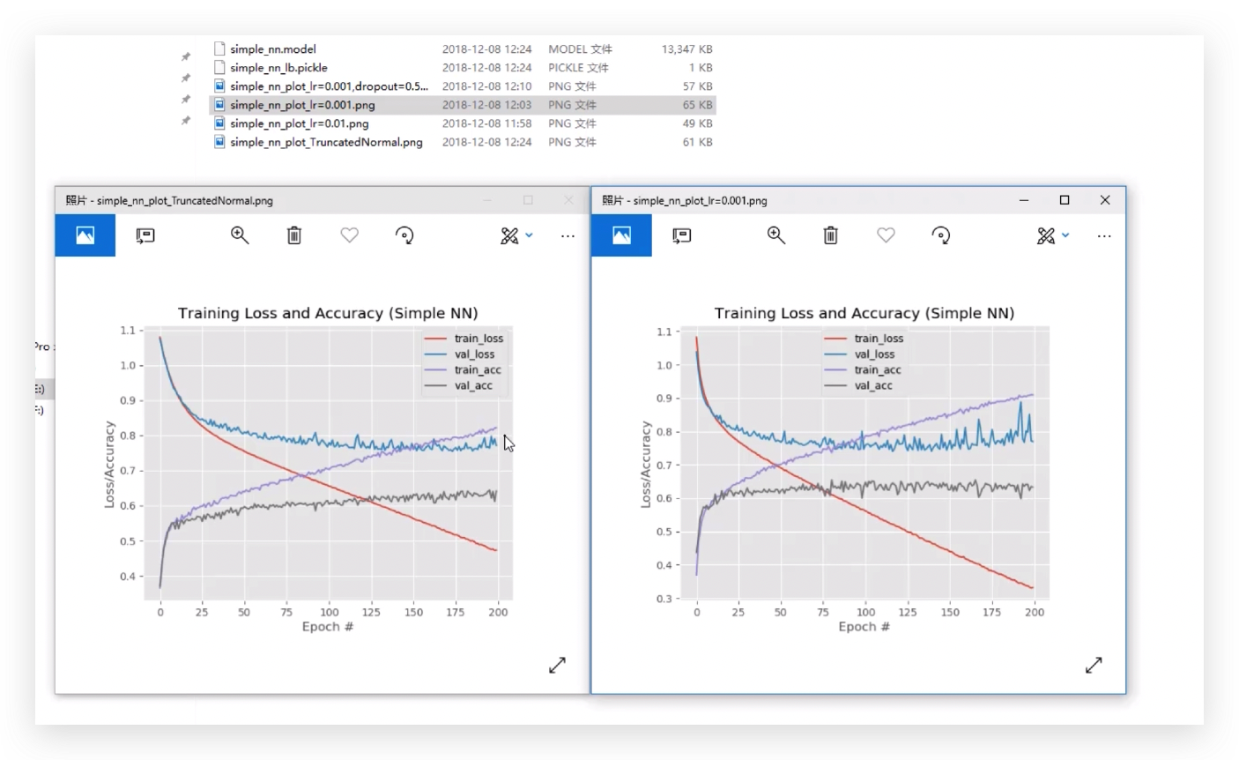Favorite the lr=0.001 photo with heart icon
This screenshot has height=760, width=1239.
coord(887,235)
